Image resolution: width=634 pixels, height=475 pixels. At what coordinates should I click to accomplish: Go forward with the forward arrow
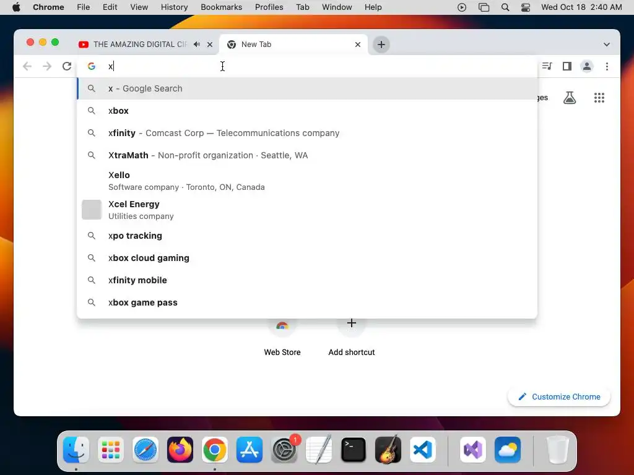[47, 66]
